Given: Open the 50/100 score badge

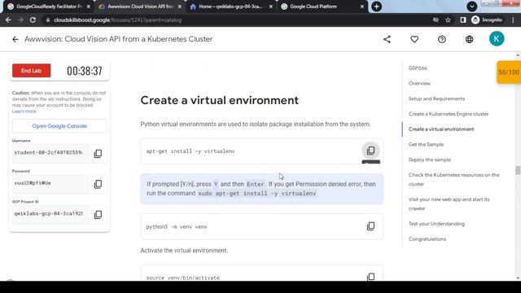Looking at the screenshot, I should (x=509, y=72).
